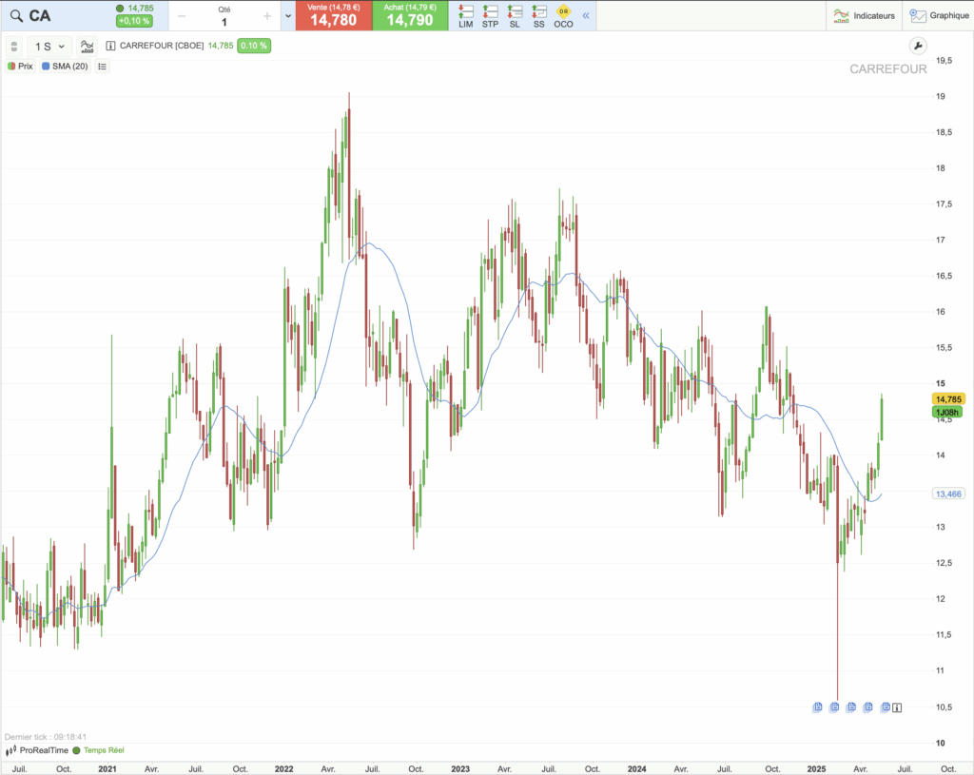Select the LIM limit order icon

[x=466, y=16]
